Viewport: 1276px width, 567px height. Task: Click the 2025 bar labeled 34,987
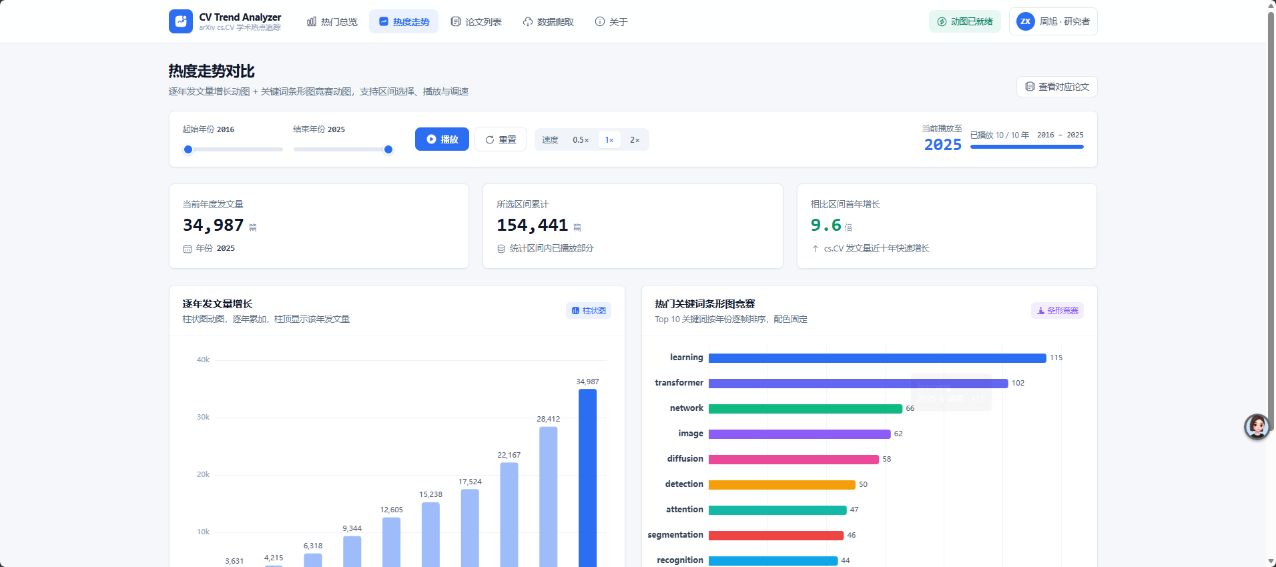coord(587,478)
